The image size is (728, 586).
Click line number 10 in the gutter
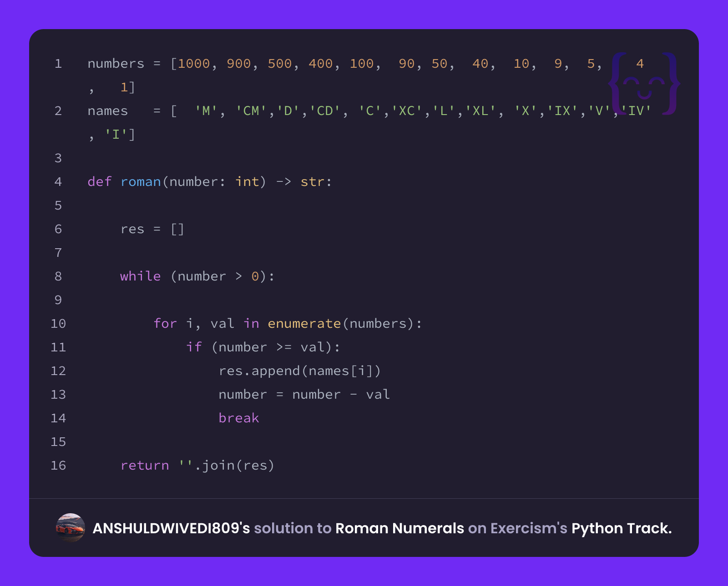point(58,324)
